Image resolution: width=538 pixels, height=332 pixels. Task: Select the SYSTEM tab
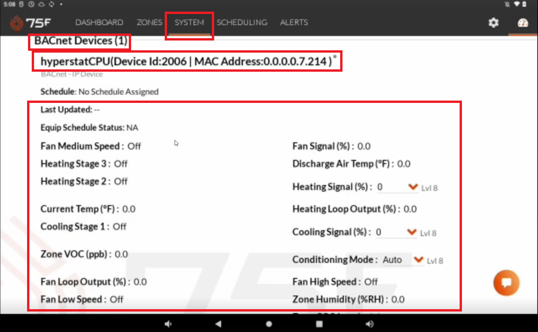(x=189, y=23)
